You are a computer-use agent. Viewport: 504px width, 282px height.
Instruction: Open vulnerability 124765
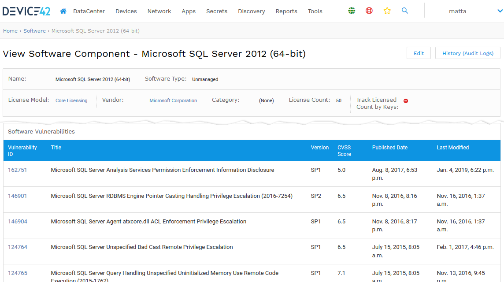point(17,273)
